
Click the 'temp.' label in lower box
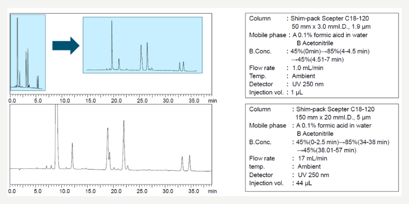pyautogui.click(x=257, y=166)
